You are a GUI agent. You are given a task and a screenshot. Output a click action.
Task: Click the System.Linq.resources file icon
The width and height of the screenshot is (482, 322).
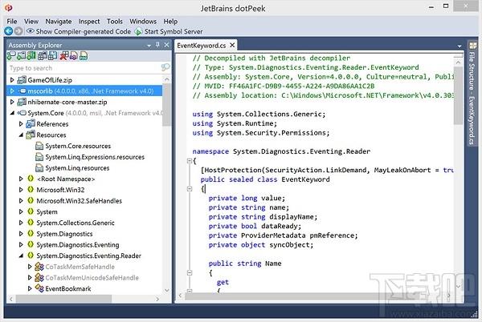coord(39,168)
